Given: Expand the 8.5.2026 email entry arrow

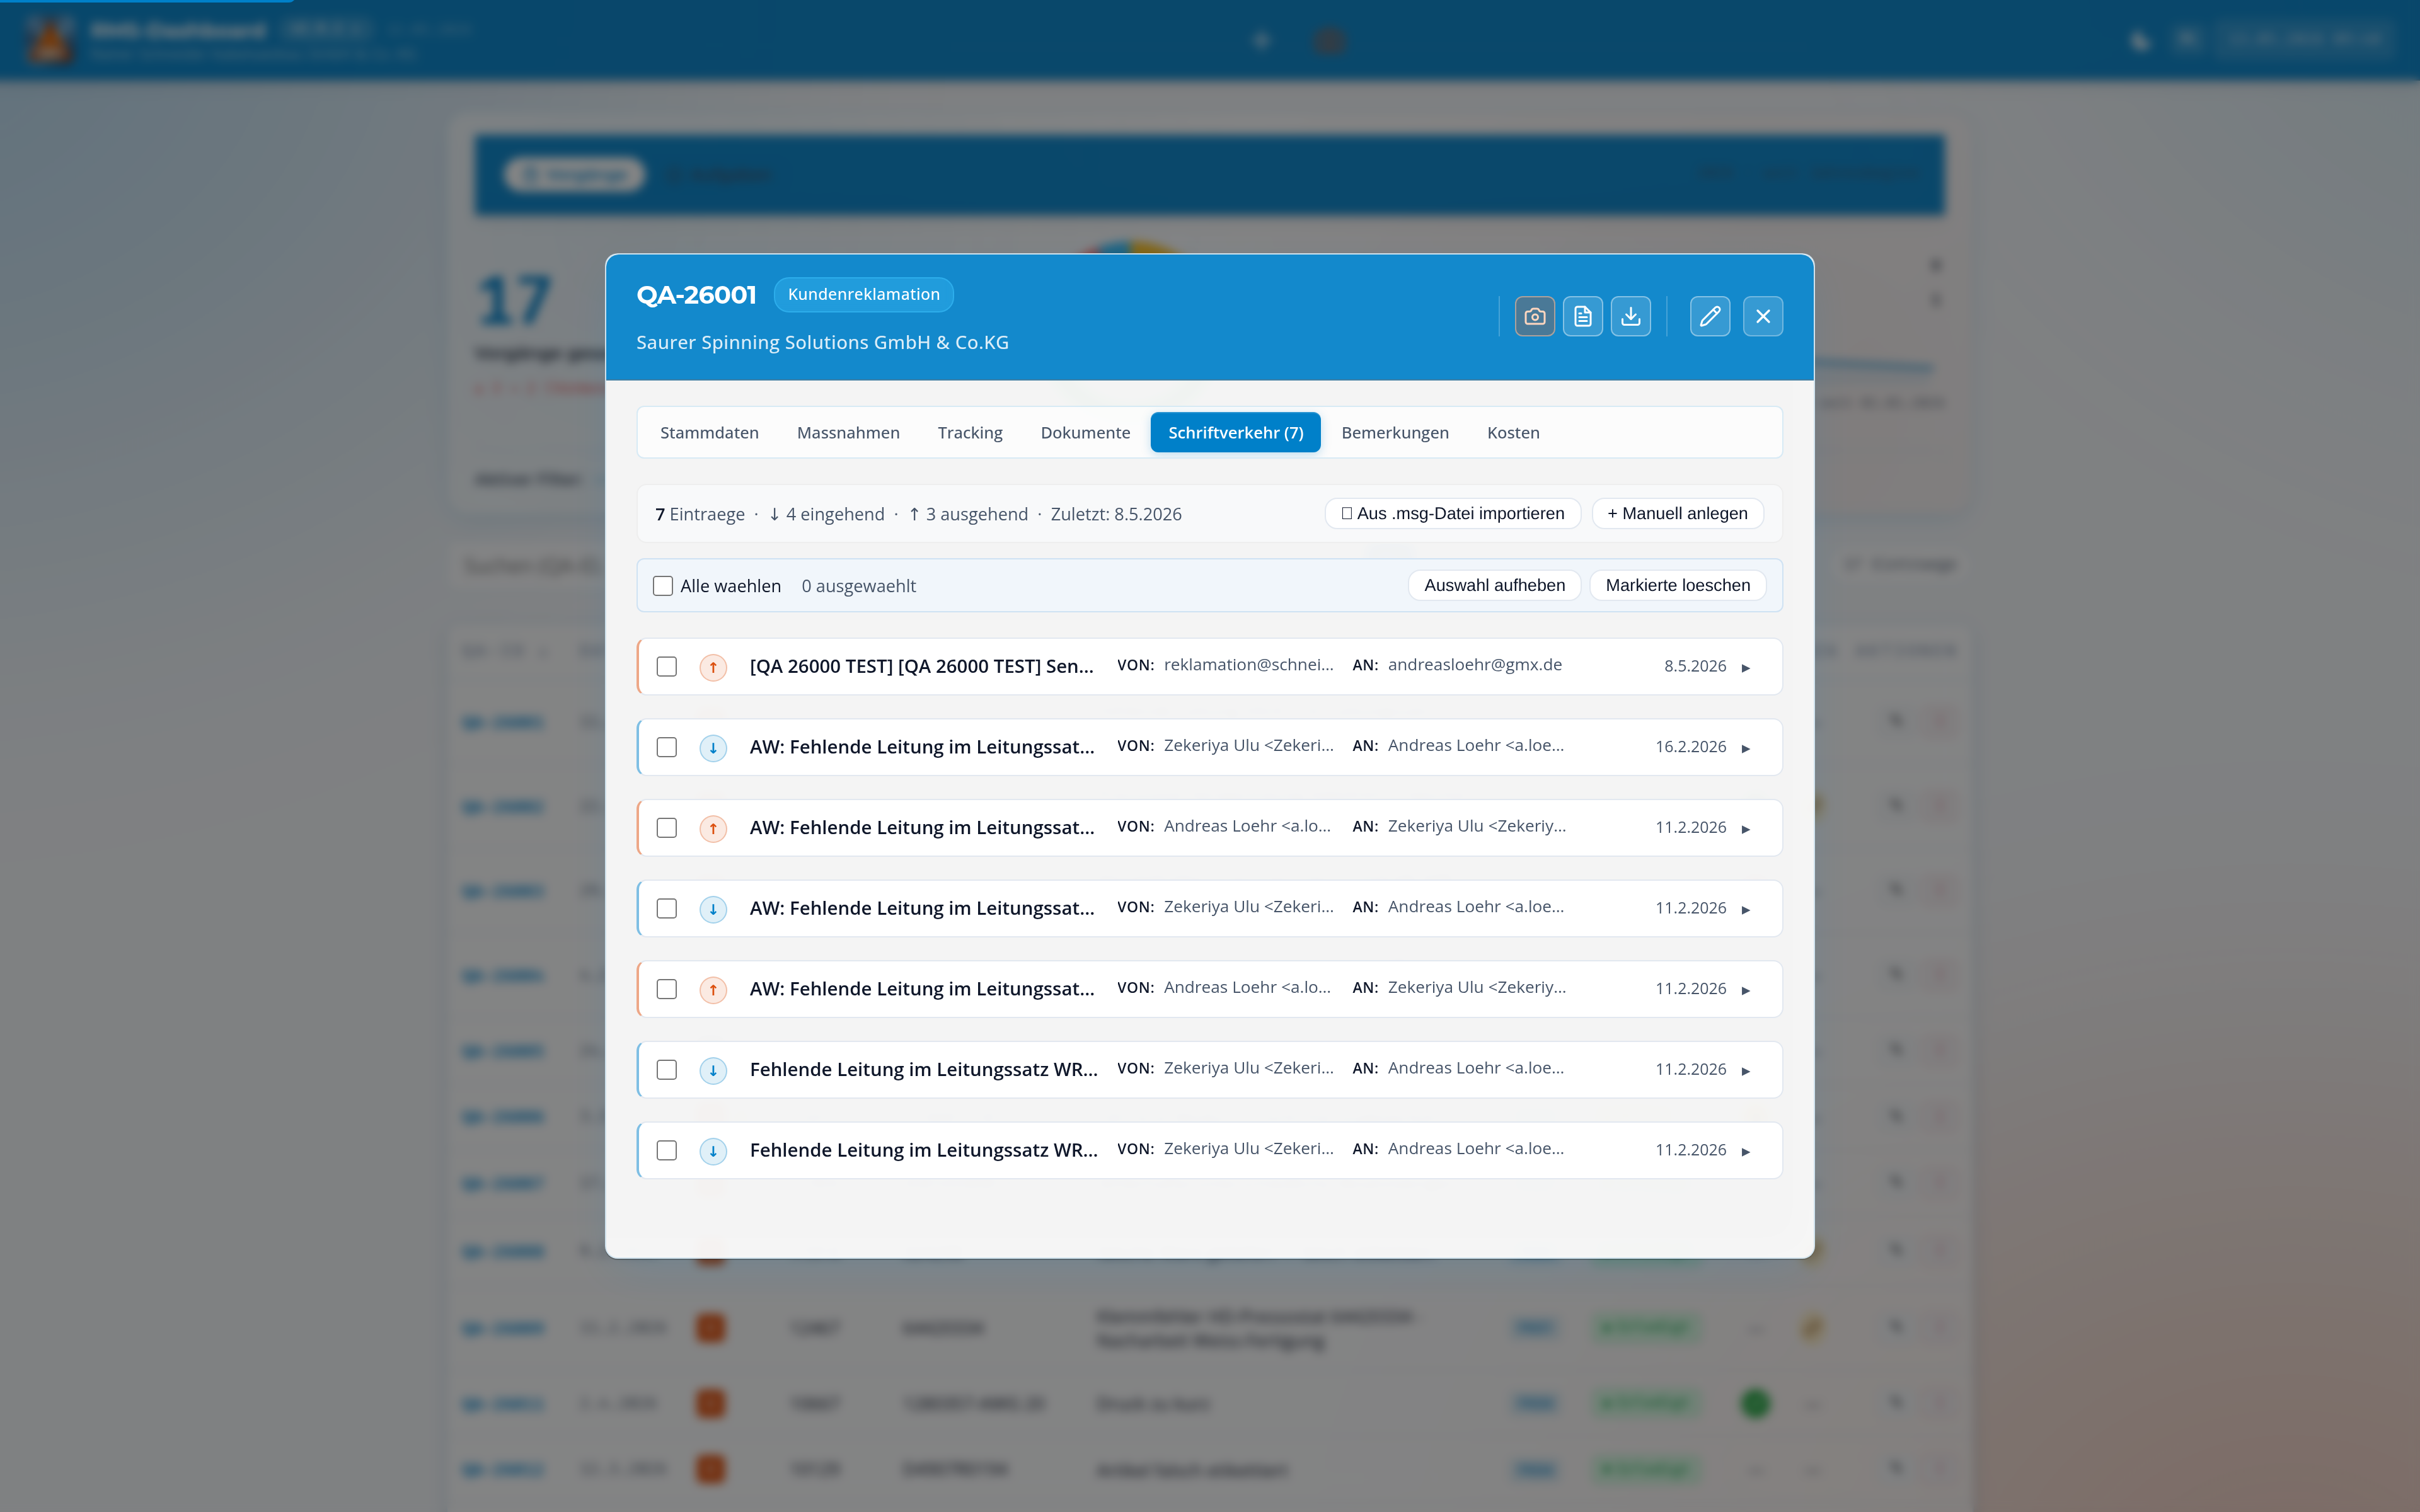Looking at the screenshot, I should click(x=1746, y=668).
